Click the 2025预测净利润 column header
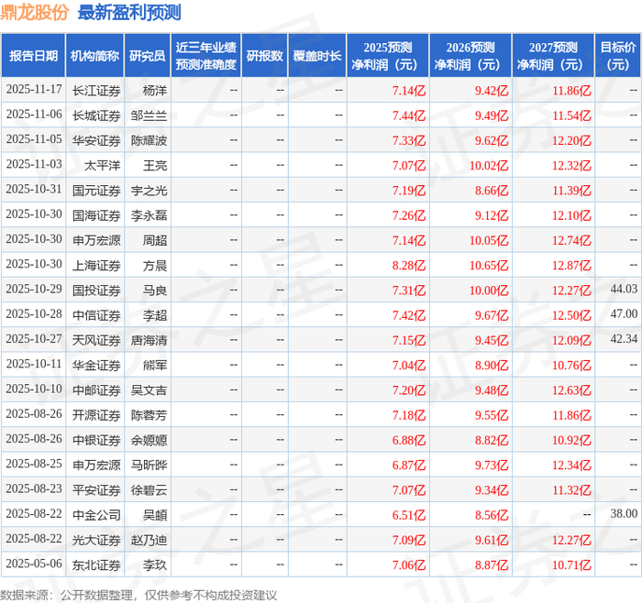Screen dimensions: 642x603 (x=388, y=56)
